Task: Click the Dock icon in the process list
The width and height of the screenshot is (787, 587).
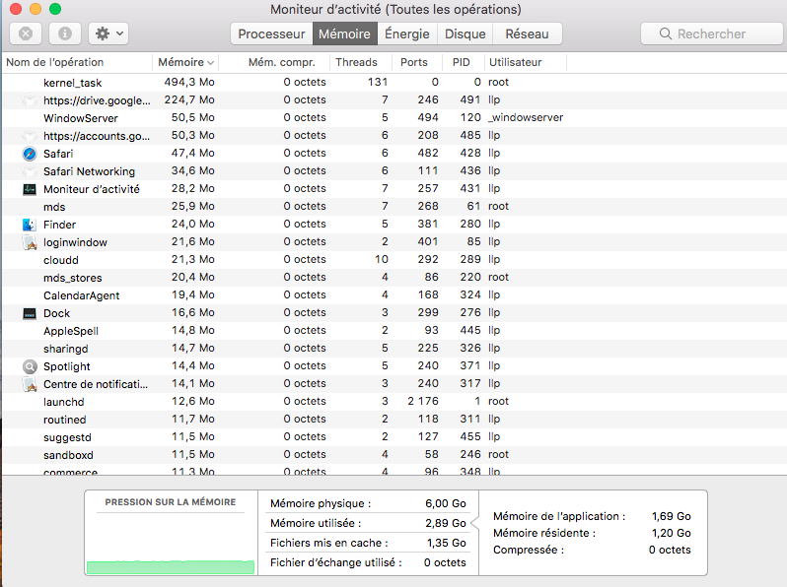Action: click(x=30, y=314)
